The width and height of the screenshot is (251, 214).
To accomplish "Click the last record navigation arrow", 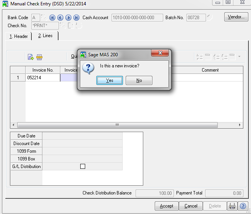I will [76, 18].
